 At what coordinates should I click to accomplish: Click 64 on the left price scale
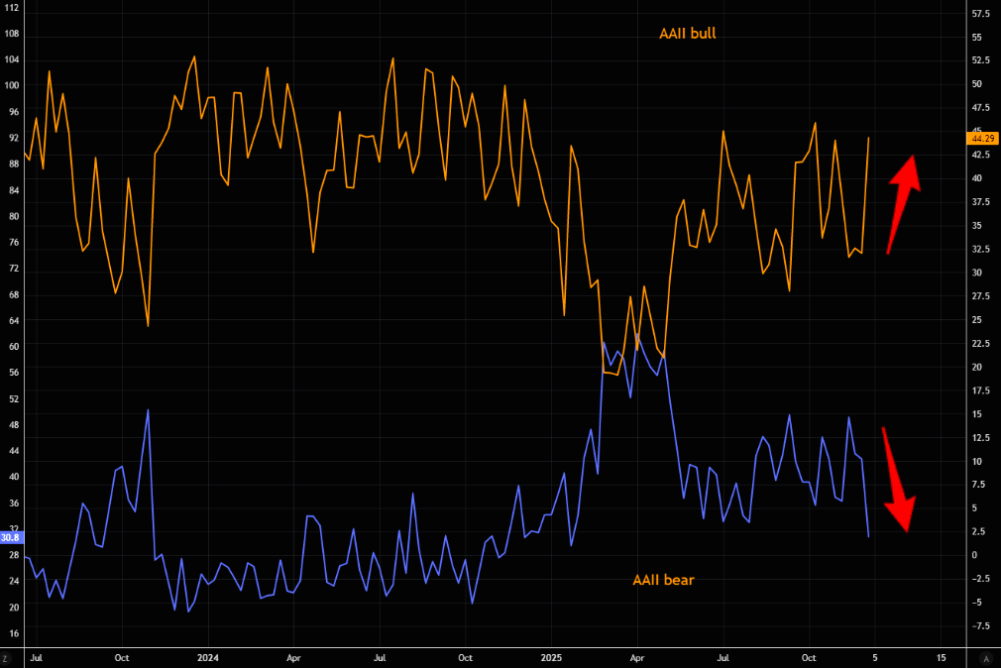pyautogui.click(x=12, y=321)
